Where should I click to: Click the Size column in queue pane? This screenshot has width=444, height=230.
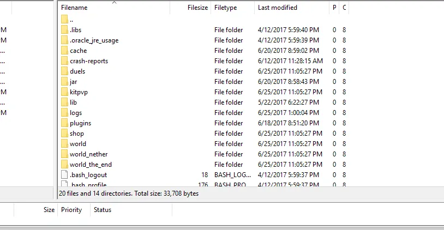[49, 210]
